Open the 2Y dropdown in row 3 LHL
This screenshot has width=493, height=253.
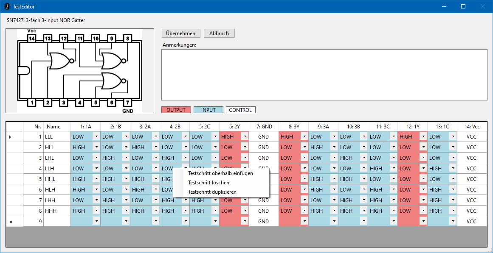[245, 158]
